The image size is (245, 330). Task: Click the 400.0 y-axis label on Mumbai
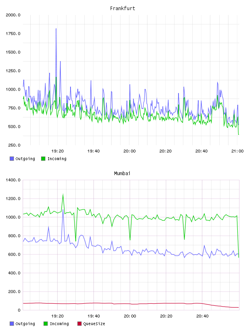click(14, 273)
